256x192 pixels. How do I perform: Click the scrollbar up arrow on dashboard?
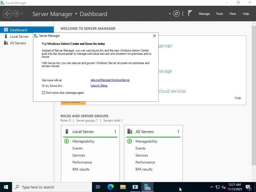coord(254,24)
